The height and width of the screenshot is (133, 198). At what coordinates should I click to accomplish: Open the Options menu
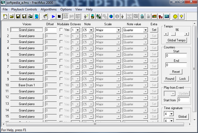pos(66,9)
